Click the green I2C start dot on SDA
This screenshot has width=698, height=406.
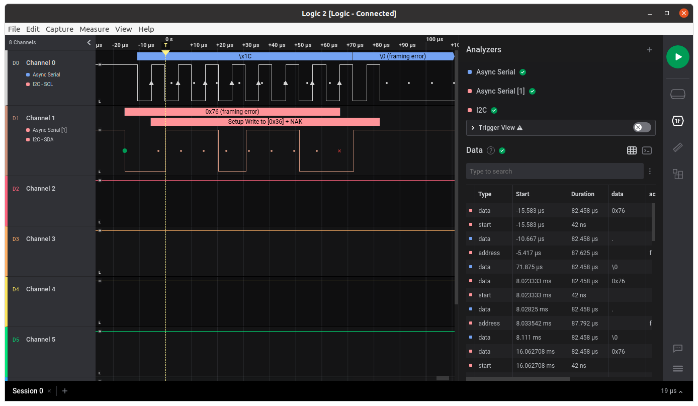click(x=125, y=150)
